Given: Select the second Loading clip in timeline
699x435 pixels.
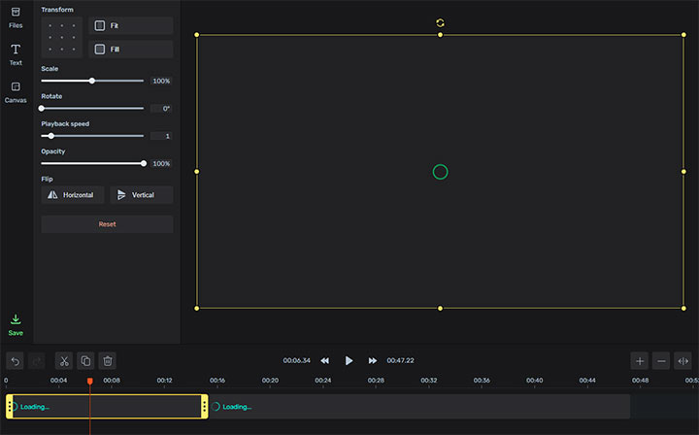Looking at the screenshot, I should (x=417, y=406).
